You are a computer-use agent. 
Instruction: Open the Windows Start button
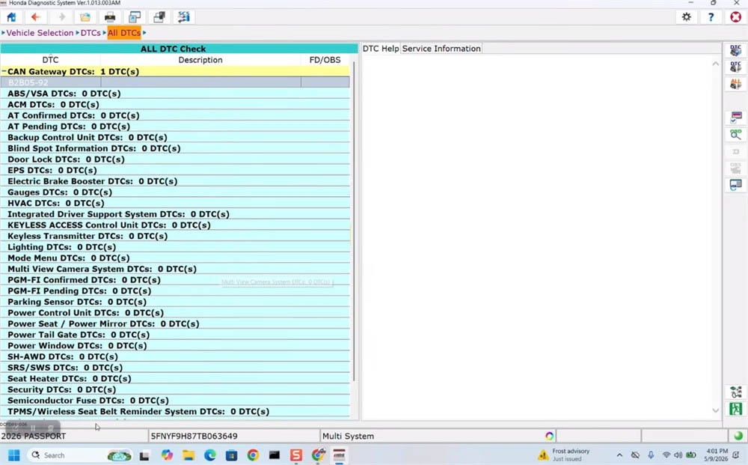point(13,455)
